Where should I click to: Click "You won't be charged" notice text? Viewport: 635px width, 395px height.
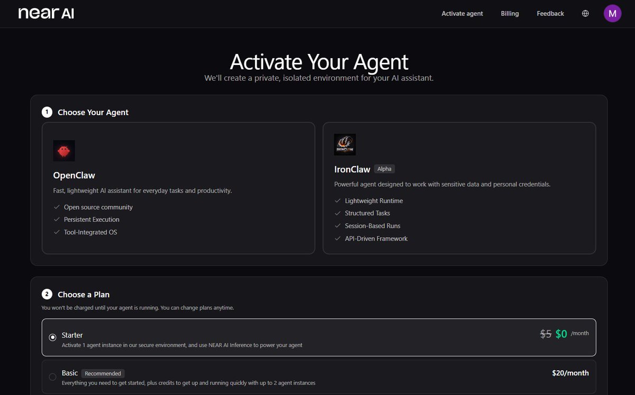click(x=138, y=307)
